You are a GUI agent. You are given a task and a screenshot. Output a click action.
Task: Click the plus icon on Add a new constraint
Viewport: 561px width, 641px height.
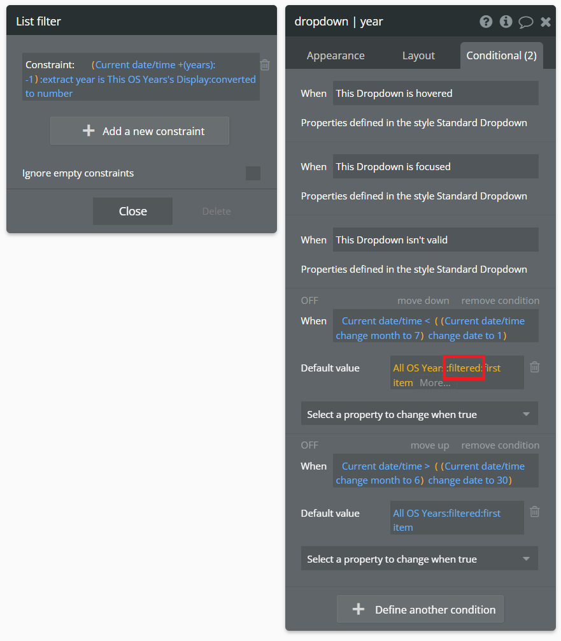coord(89,130)
